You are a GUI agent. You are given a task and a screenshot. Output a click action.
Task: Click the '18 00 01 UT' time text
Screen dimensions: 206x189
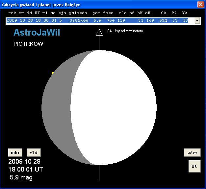[x=26, y=170]
